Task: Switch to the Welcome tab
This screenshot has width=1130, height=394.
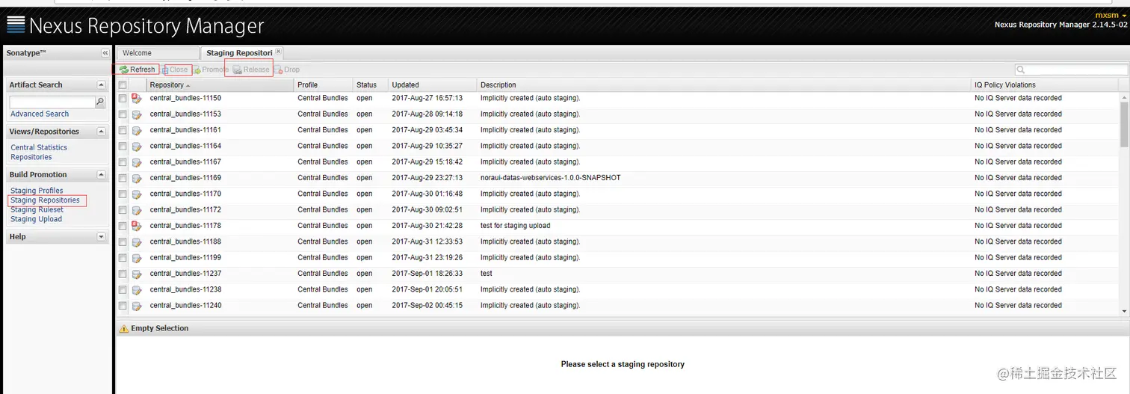Action: 157,53
